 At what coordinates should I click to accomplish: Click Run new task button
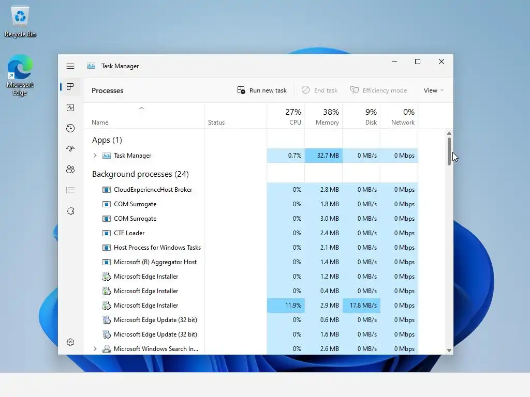point(262,90)
